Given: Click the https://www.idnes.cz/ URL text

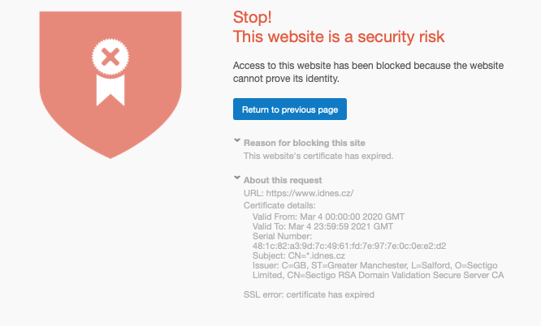Looking at the screenshot, I should click(x=309, y=193).
